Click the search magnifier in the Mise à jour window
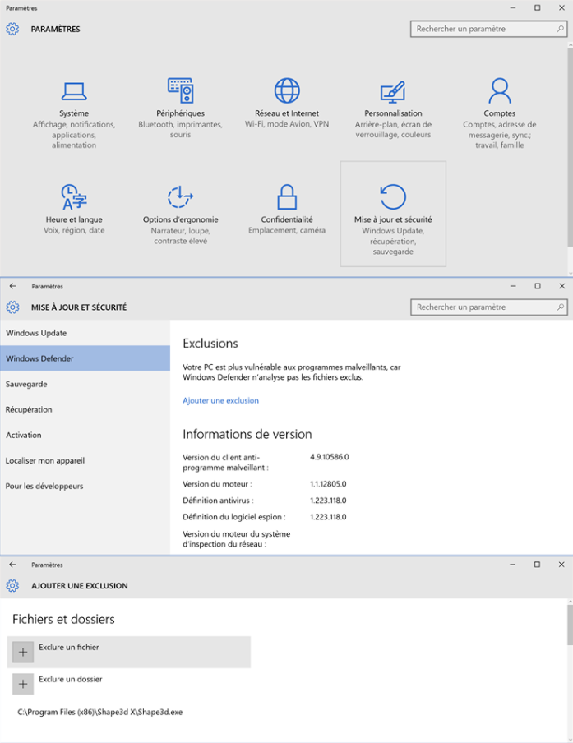 [x=560, y=307]
